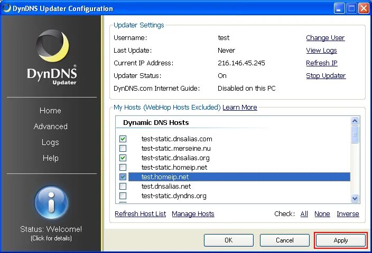The image size is (372, 253).
Task: Open the View Logs link
Action: point(321,51)
